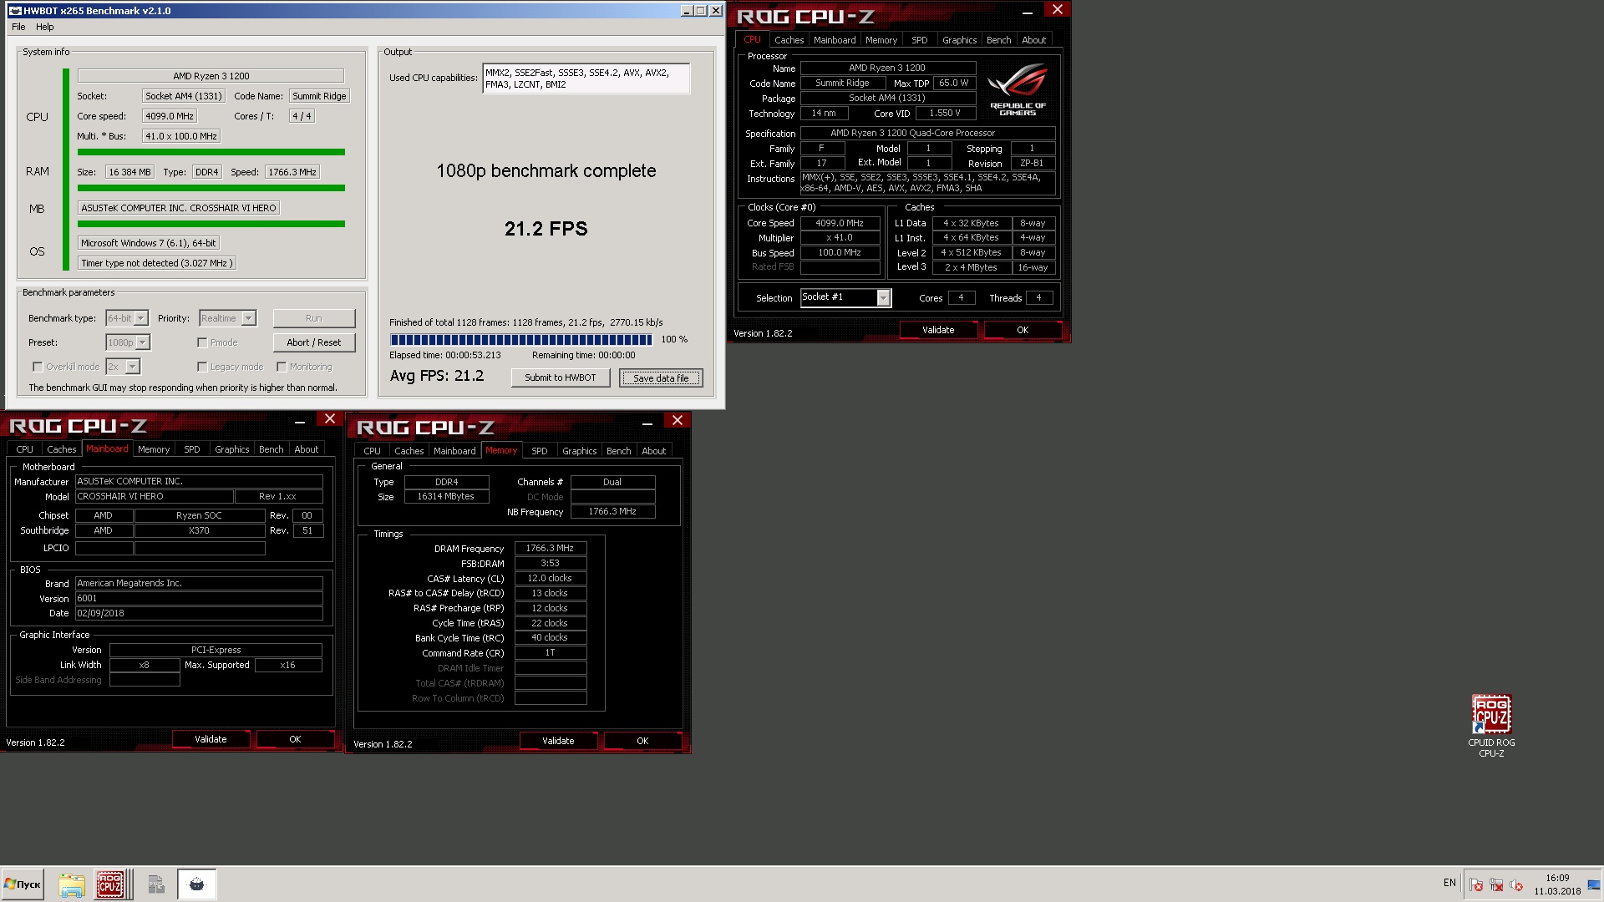Open the taskbar clock showing 16:09
The width and height of the screenshot is (1604, 902).
pos(1557,884)
